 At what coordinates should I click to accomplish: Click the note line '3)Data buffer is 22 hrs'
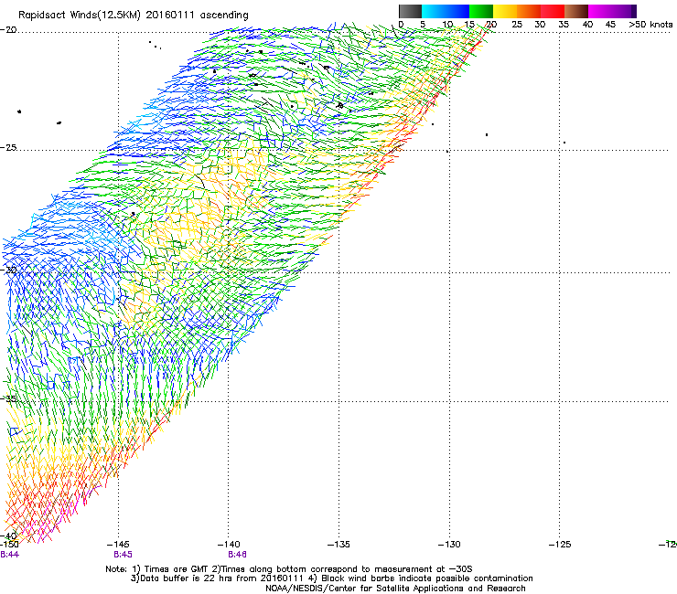(331, 578)
